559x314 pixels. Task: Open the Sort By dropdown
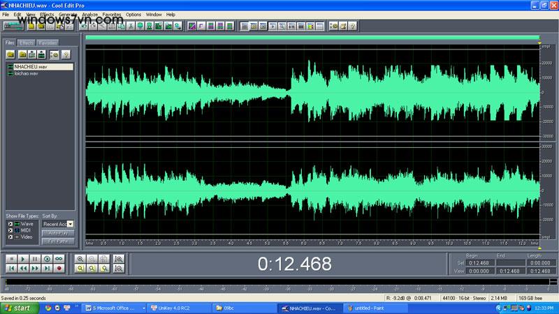(70, 224)
